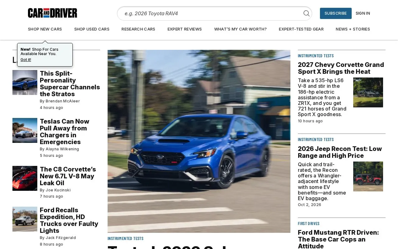
Task: Dismiss tooltip with Got it! link
Action: (26, 60)
